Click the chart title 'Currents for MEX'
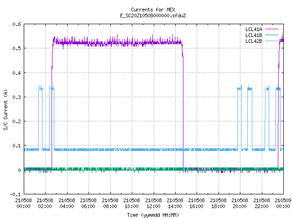This screenshot has width=292, height=219. click(x=153, y=10)
